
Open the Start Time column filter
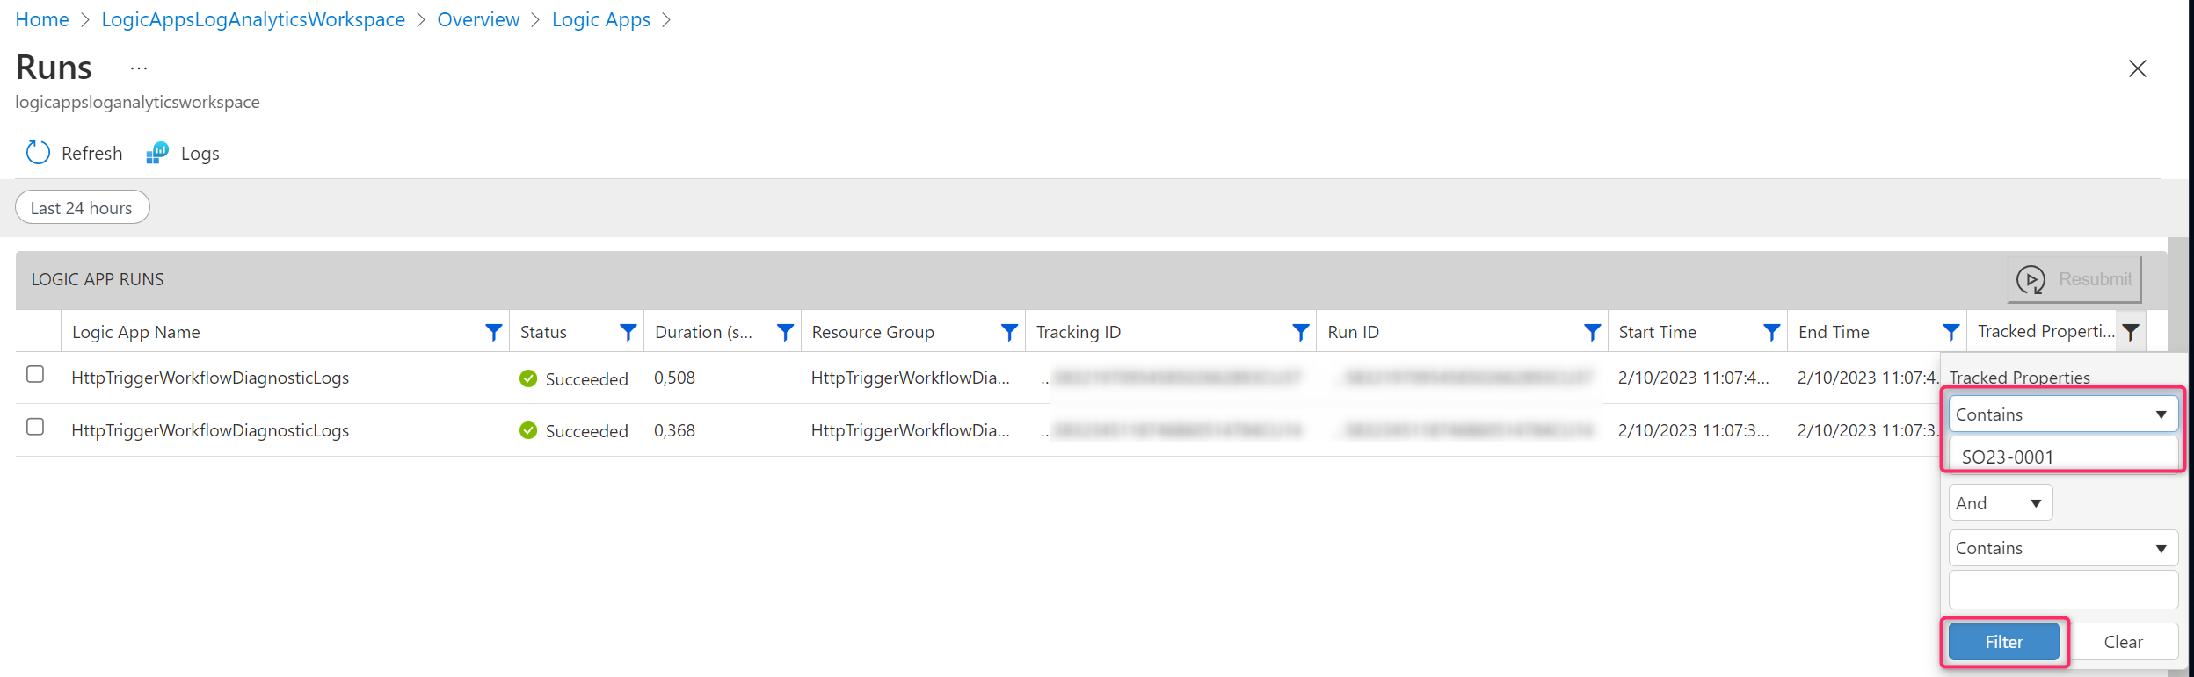pos(1771,332)
